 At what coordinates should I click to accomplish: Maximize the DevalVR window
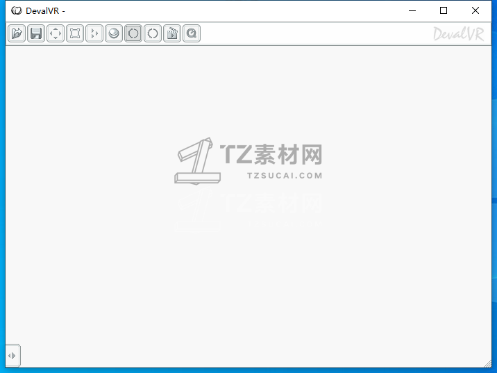pyautogui.click(x=444, y=11)
